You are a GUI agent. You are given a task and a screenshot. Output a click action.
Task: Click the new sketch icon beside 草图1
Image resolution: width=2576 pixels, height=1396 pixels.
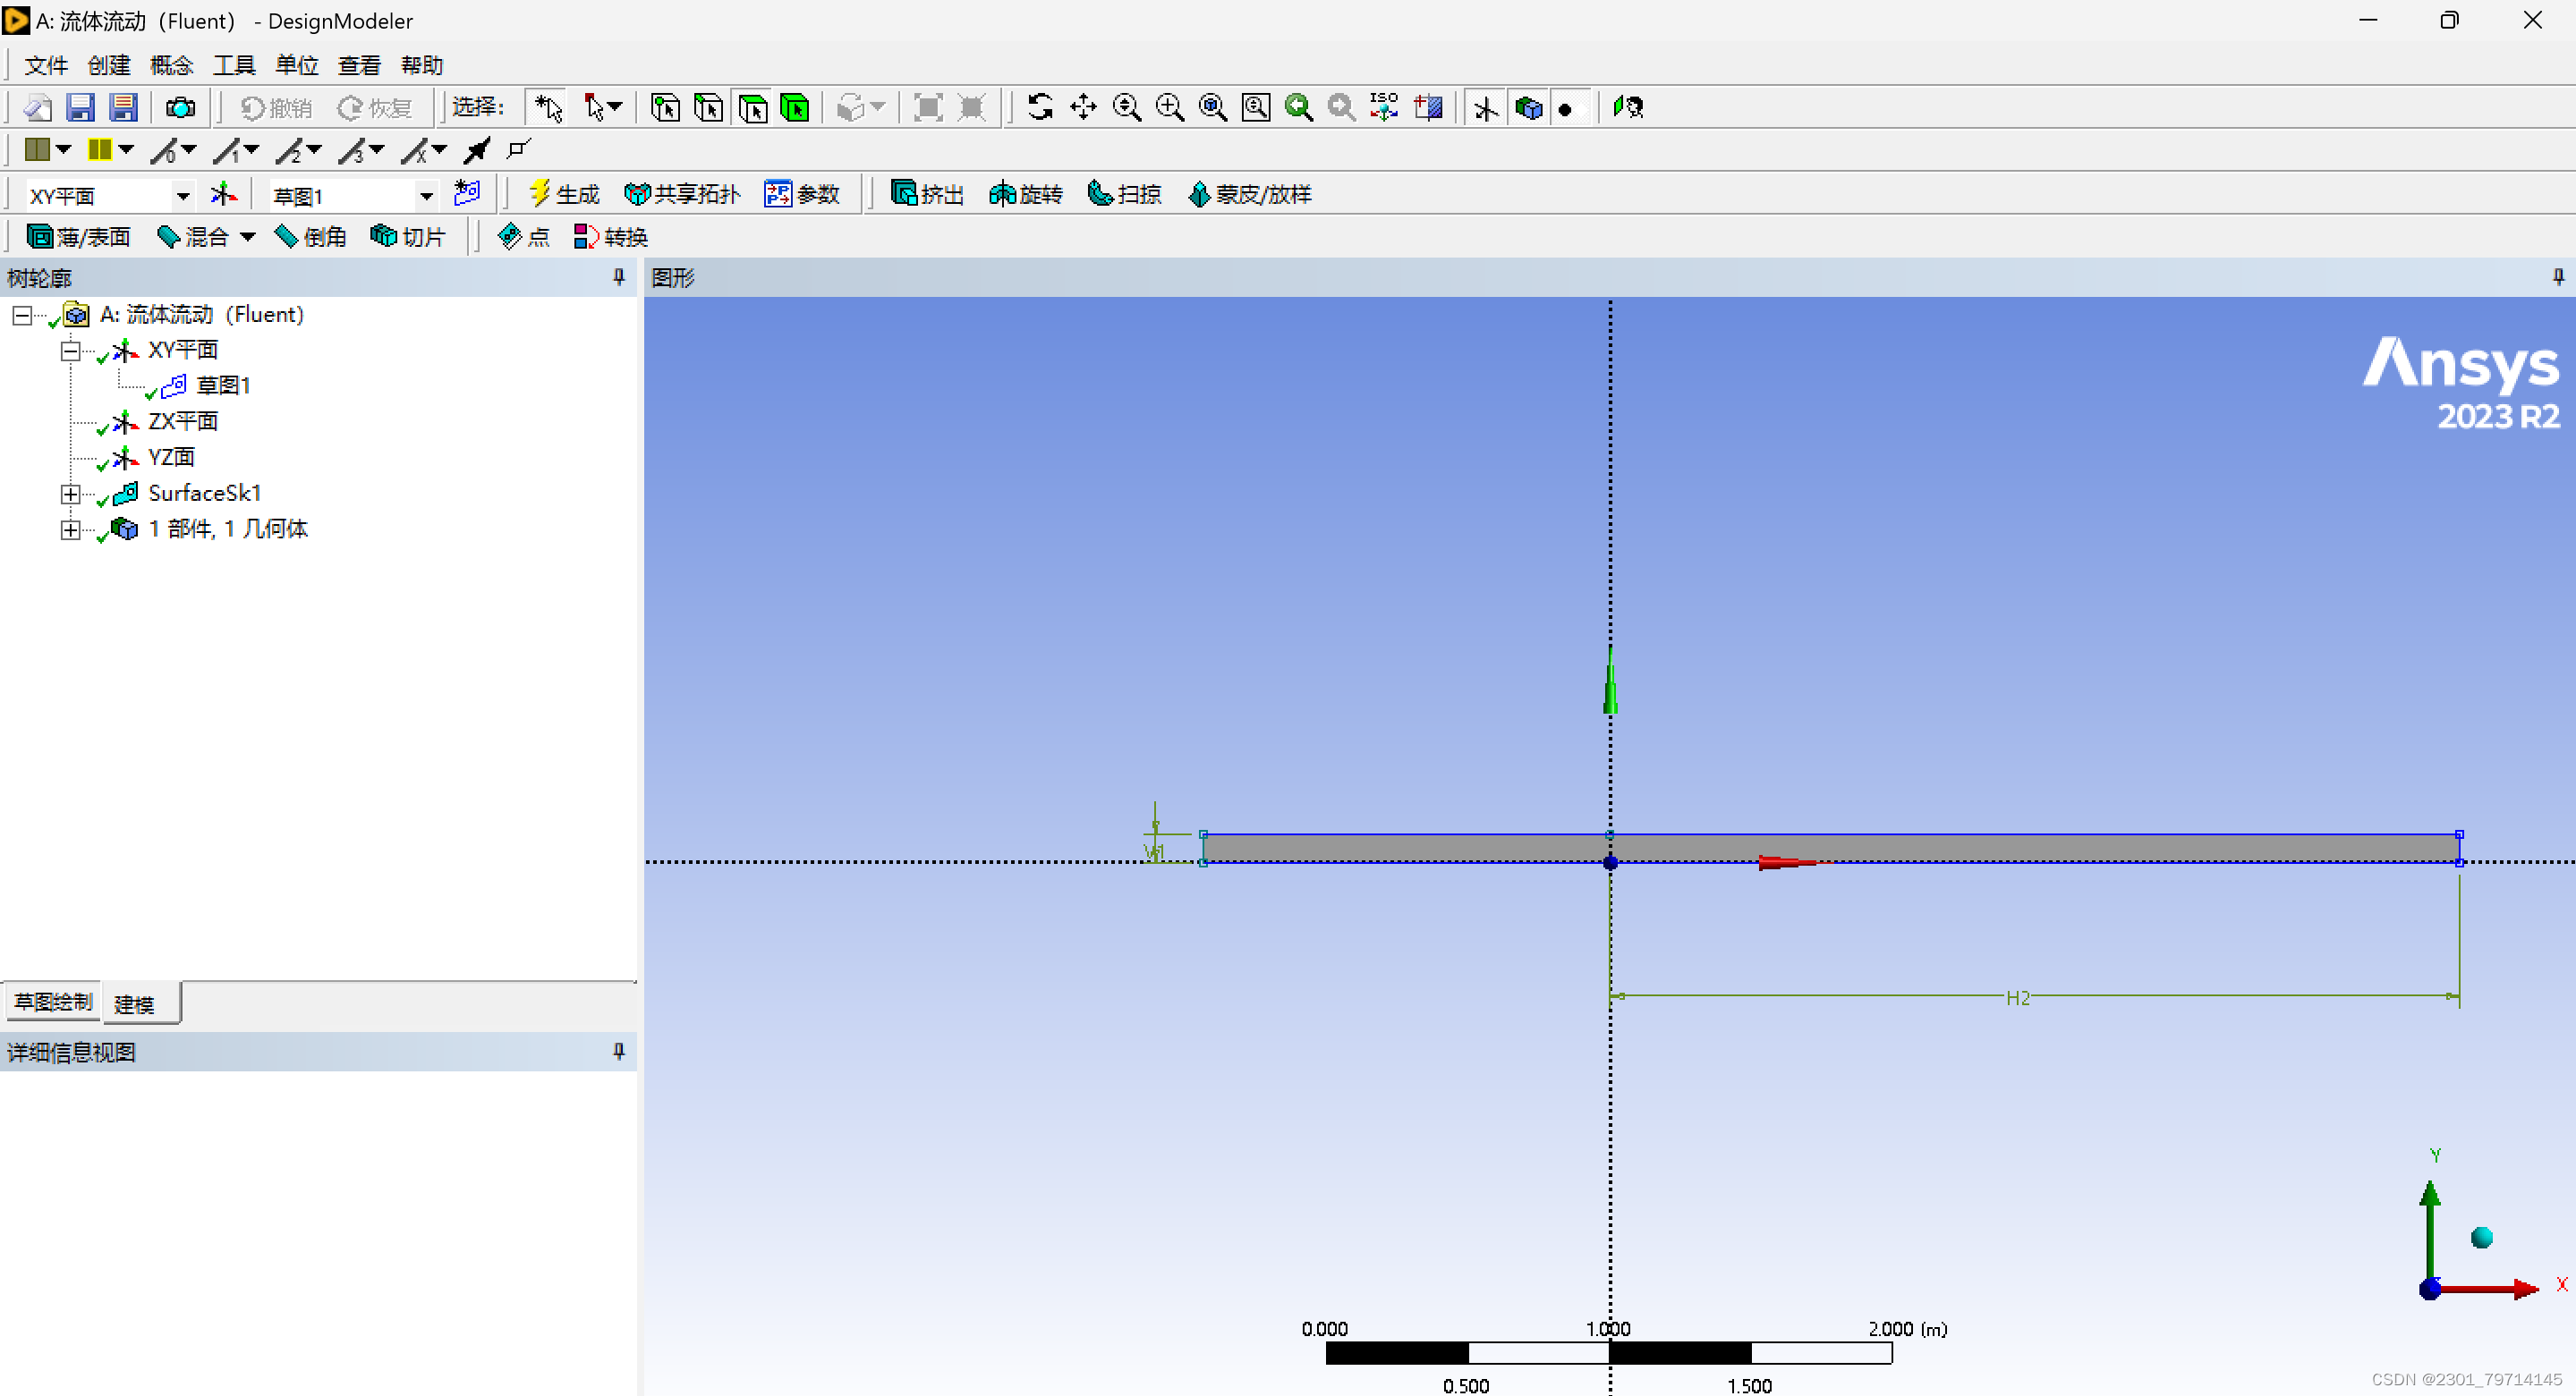(467, 193)
